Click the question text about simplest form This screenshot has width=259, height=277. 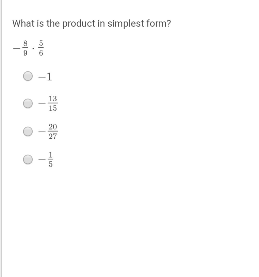coord(91,23)
